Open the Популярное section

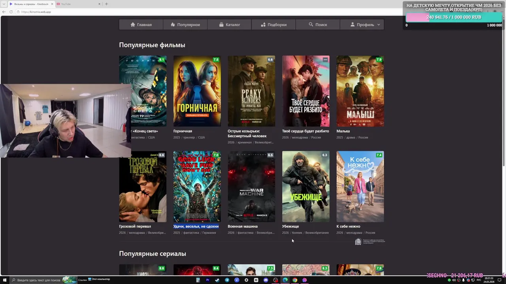[185, 24]
